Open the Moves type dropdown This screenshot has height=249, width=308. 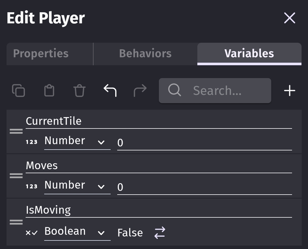[77, 186]
